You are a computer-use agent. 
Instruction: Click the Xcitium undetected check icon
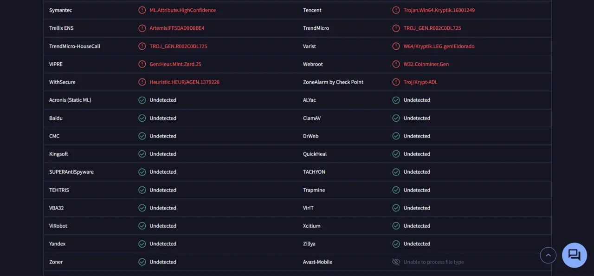click(396, 226)
